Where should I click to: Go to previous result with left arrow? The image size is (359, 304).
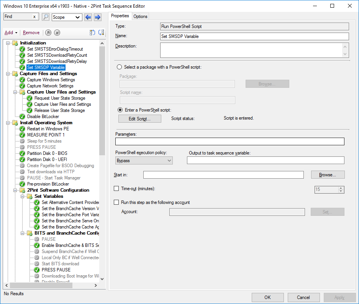pyautogui.click(x=88, y=17)
